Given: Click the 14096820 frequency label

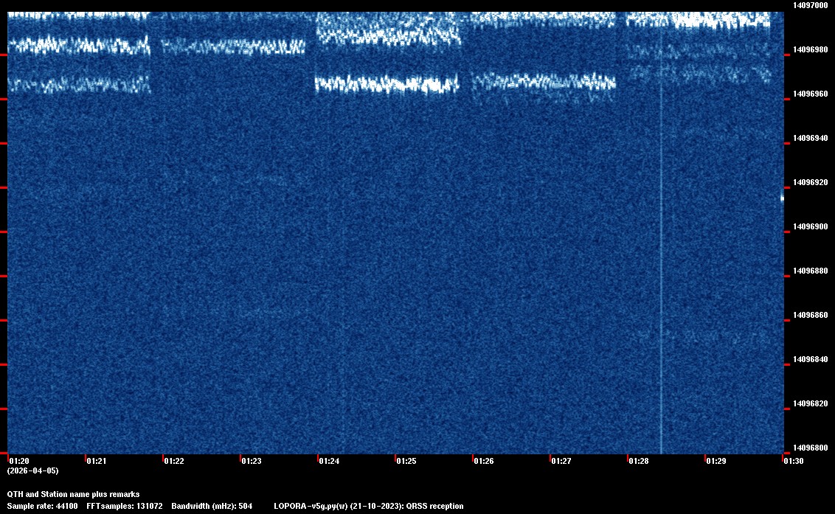Looking at the screenshot, I should (x=810, y=403).
